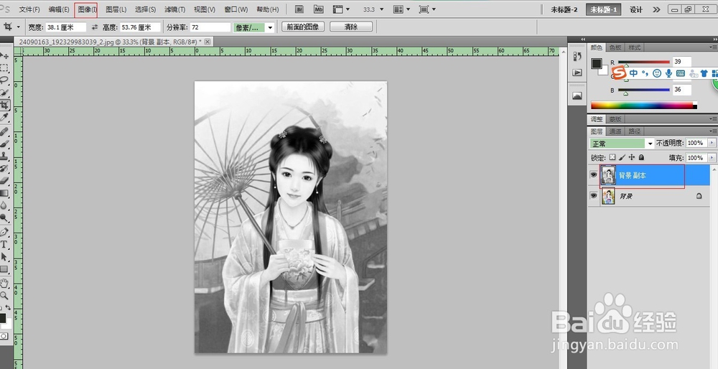Toggle lock transparent pixels
This screenshot has width=718, height=369.
pos(612,157)
